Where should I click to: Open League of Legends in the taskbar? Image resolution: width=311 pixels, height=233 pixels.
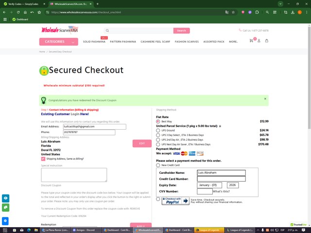209,230
